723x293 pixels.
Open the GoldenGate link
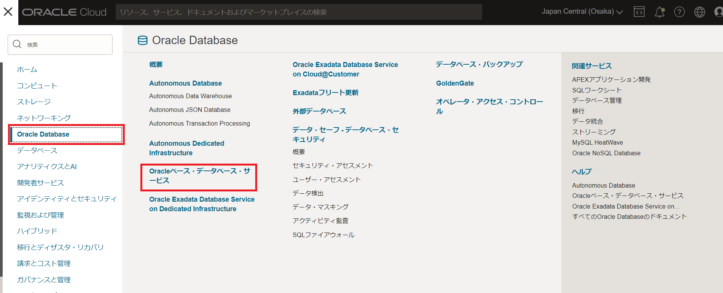[455, 83]
